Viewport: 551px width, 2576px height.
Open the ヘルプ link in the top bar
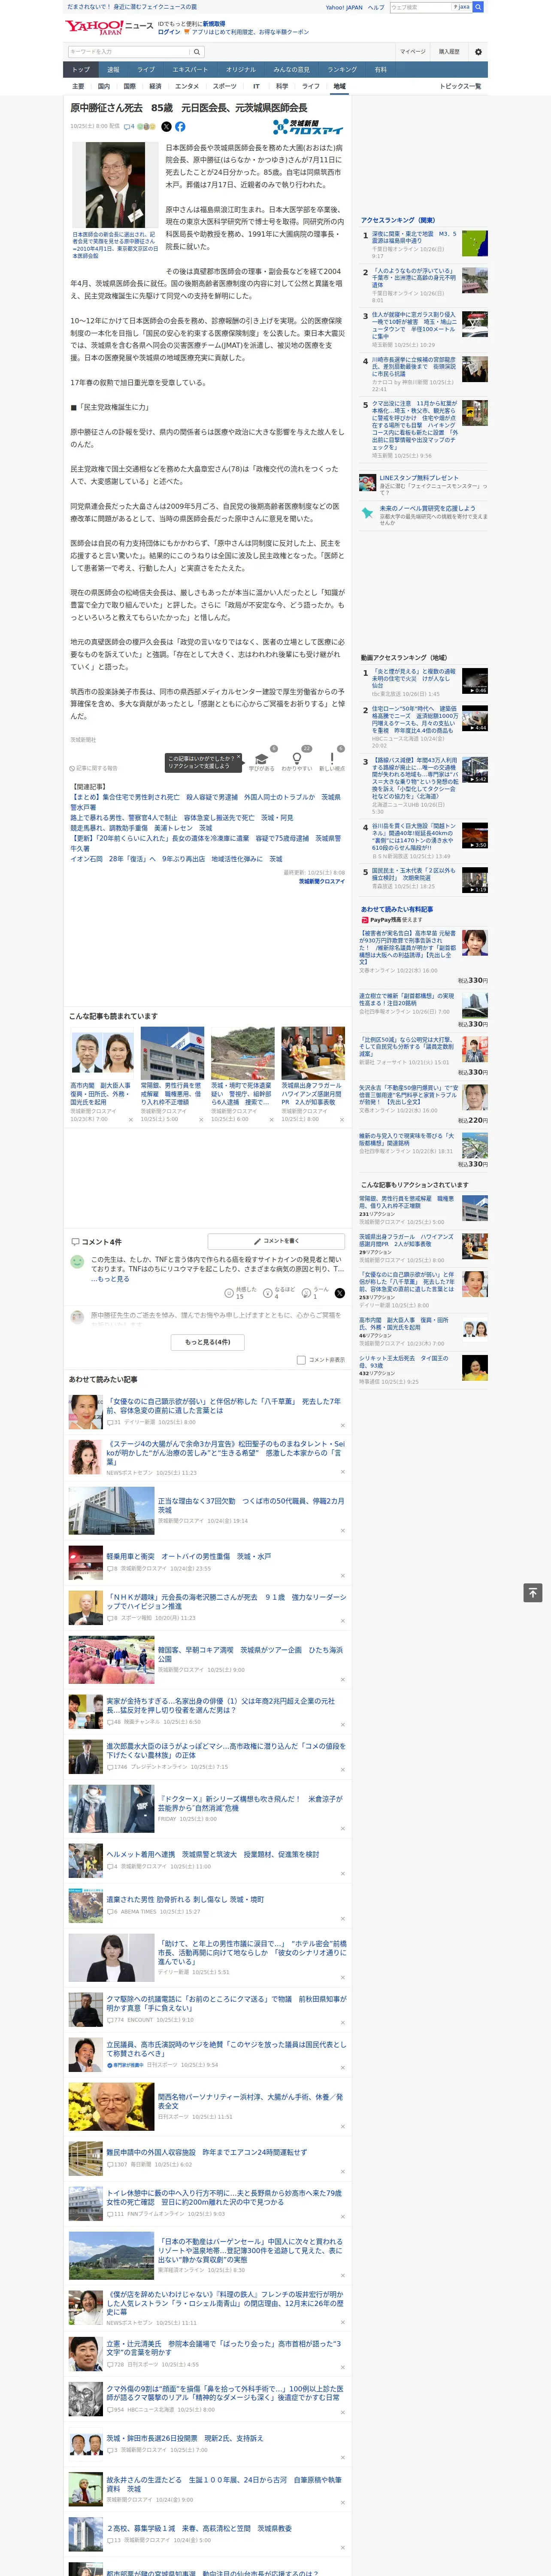[375, 7]
